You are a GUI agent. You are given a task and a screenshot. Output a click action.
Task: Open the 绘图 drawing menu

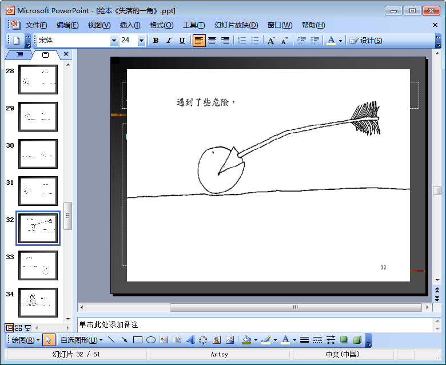[25, 340]
